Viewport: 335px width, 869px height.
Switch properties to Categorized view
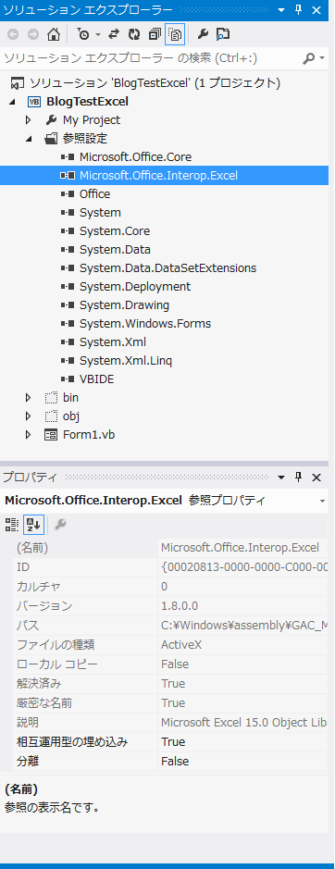coord(12,524)
